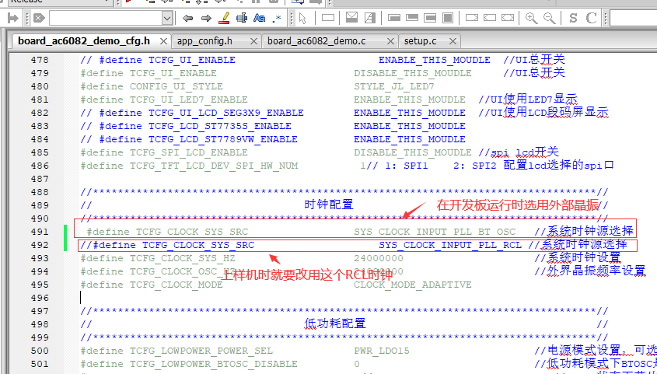Close the board_ac6082_demo.c tab
Image resolution: width=657 pixels, height=374 pixels.
390,41
